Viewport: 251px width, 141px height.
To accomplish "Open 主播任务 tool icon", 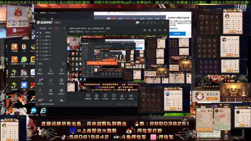I will pos(61,71).
